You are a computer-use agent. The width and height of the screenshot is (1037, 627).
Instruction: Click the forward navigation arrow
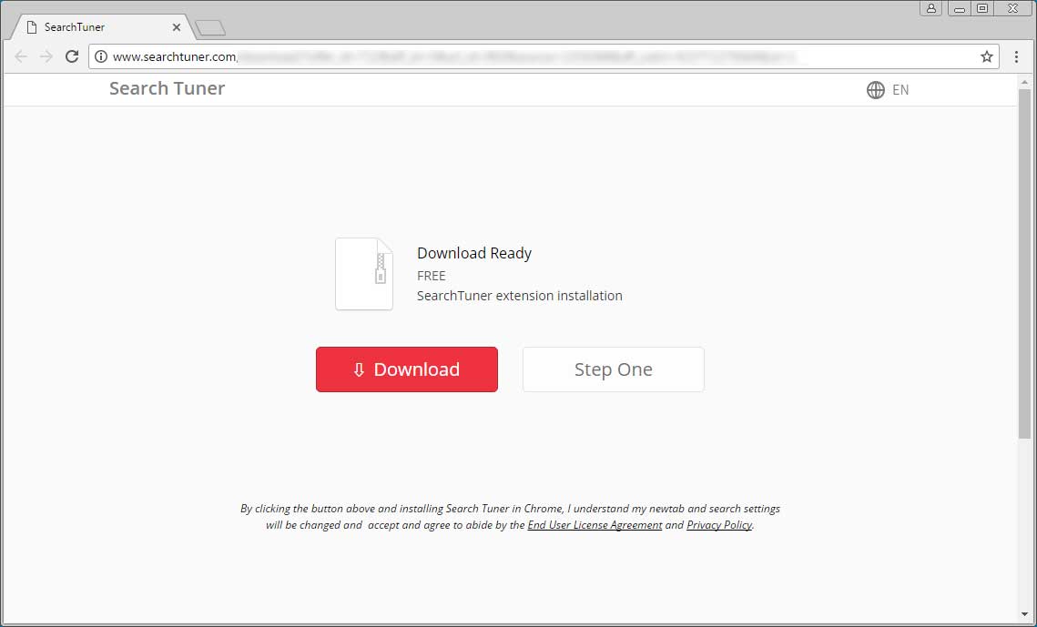[46, 56]
